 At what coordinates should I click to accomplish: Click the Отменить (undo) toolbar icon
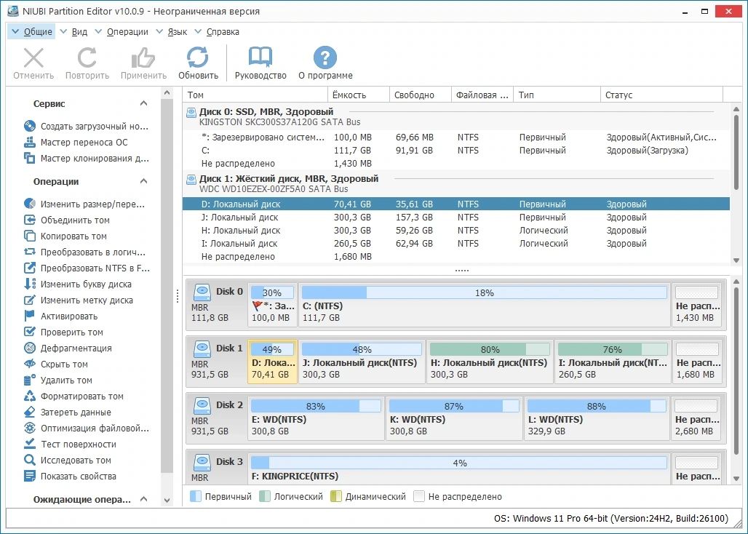point(33,58)
